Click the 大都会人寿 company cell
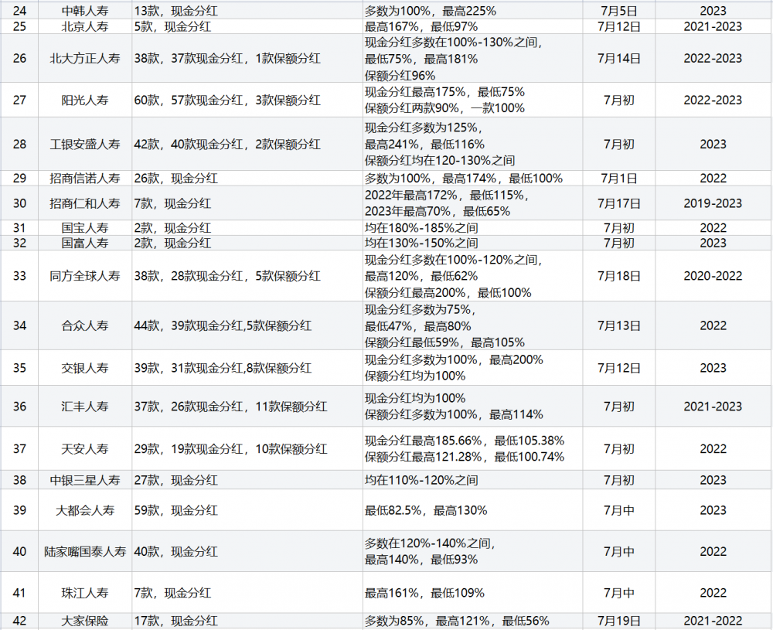Screen dimensions: 773x630 pyautogui.click(x=85, y=510)
